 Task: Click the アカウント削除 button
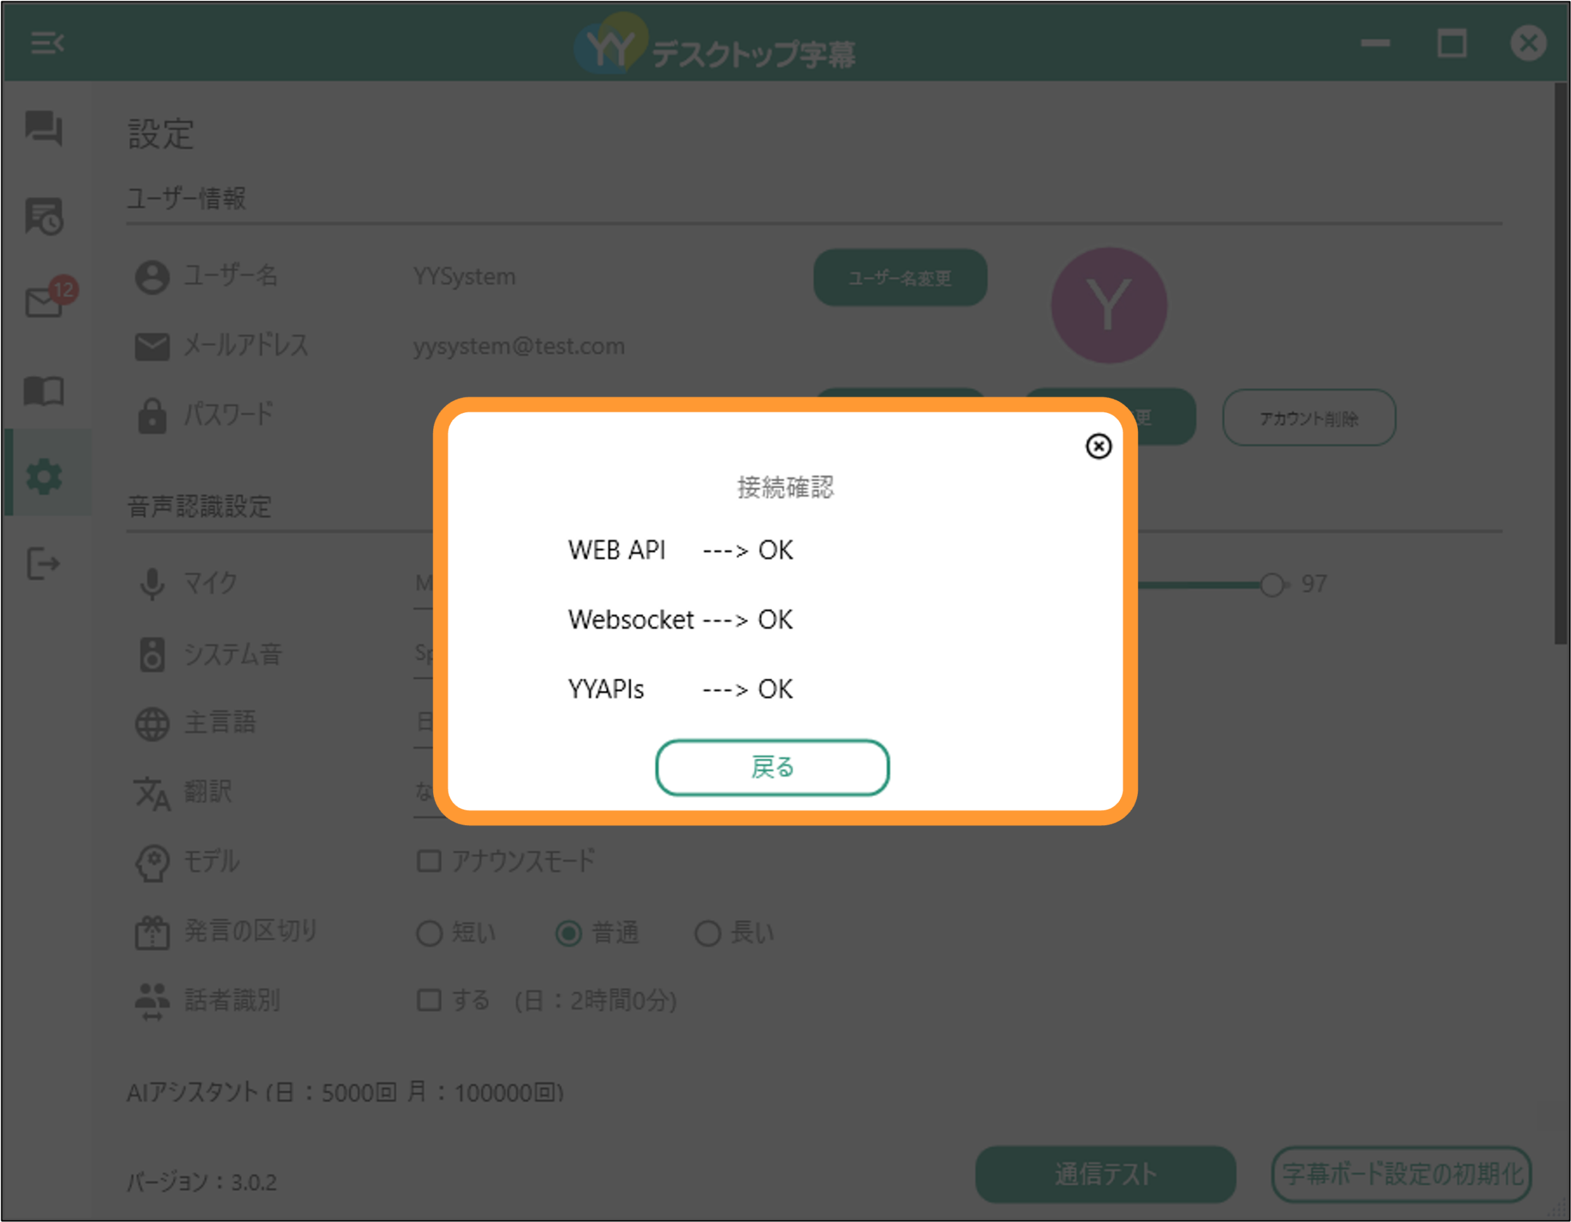point(1308,418)
